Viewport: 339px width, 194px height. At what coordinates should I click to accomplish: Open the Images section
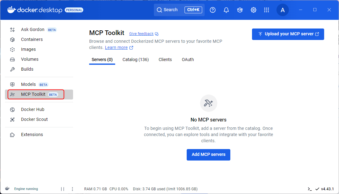28,49
